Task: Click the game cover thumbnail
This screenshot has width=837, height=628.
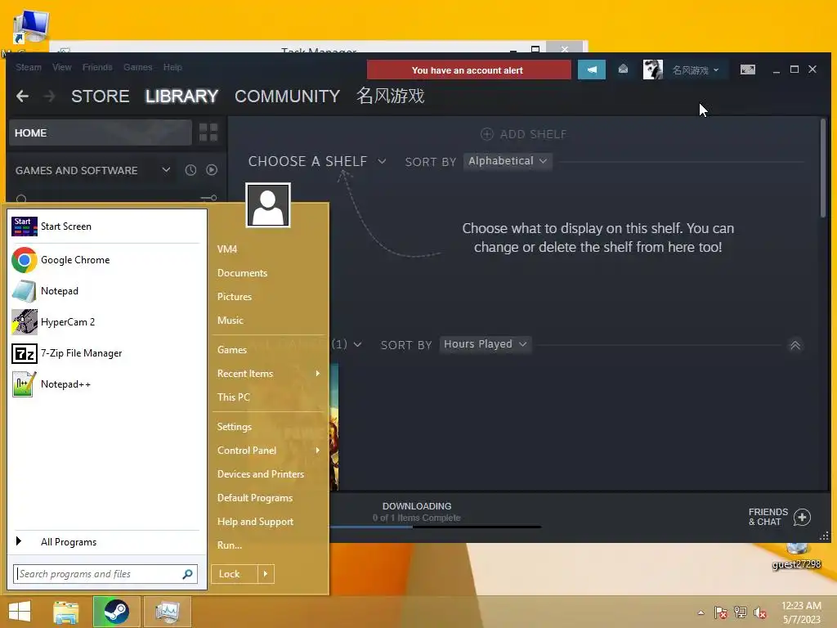Action: [x=333, y=427]
